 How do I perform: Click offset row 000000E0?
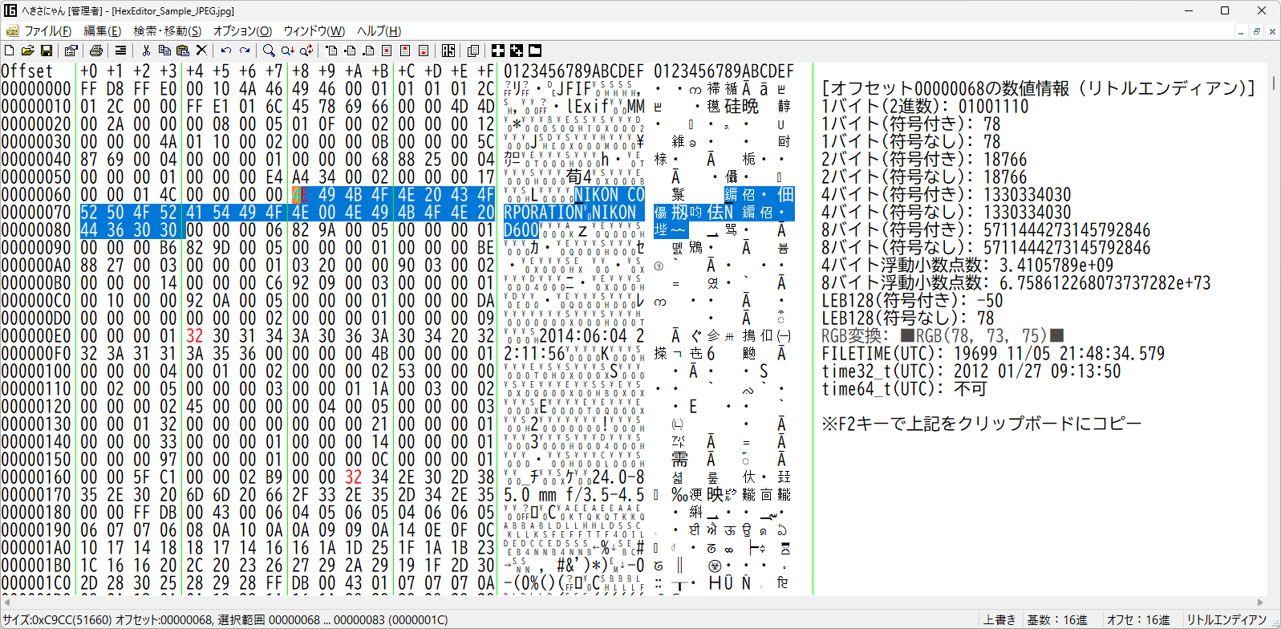pos(36,336)
